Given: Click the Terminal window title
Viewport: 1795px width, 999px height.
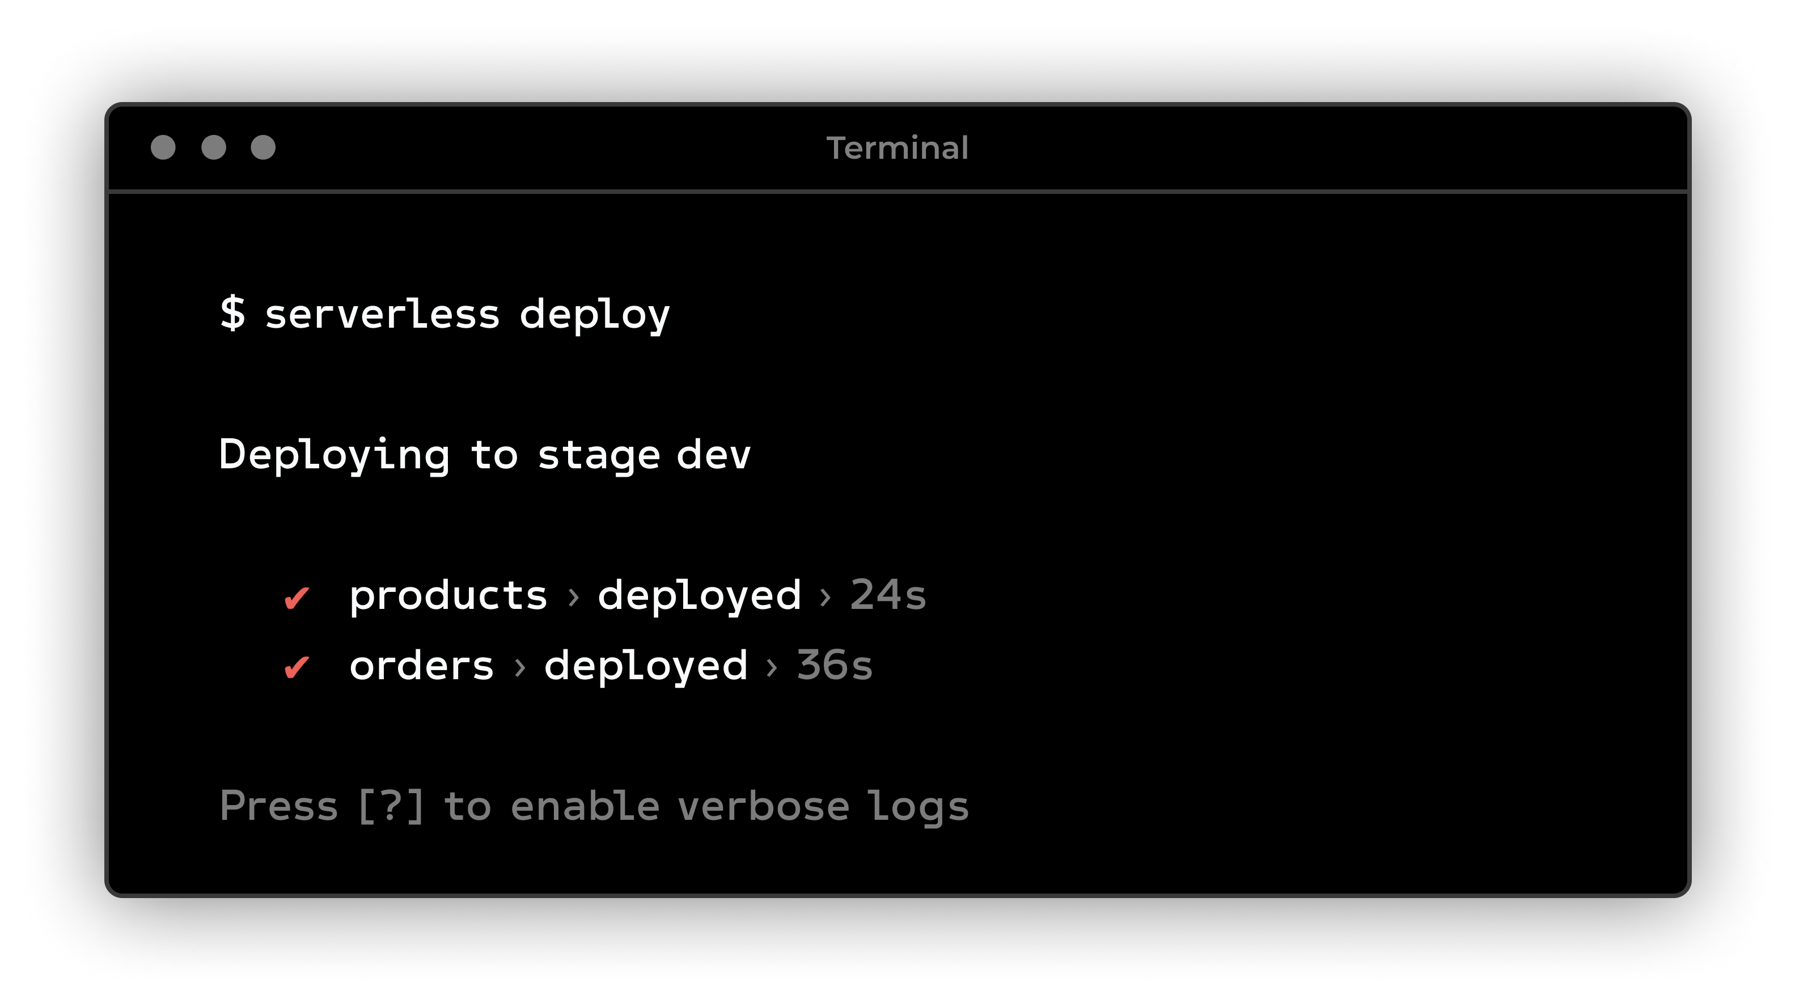Looking at the screenshot, I should tap(898, 147).
